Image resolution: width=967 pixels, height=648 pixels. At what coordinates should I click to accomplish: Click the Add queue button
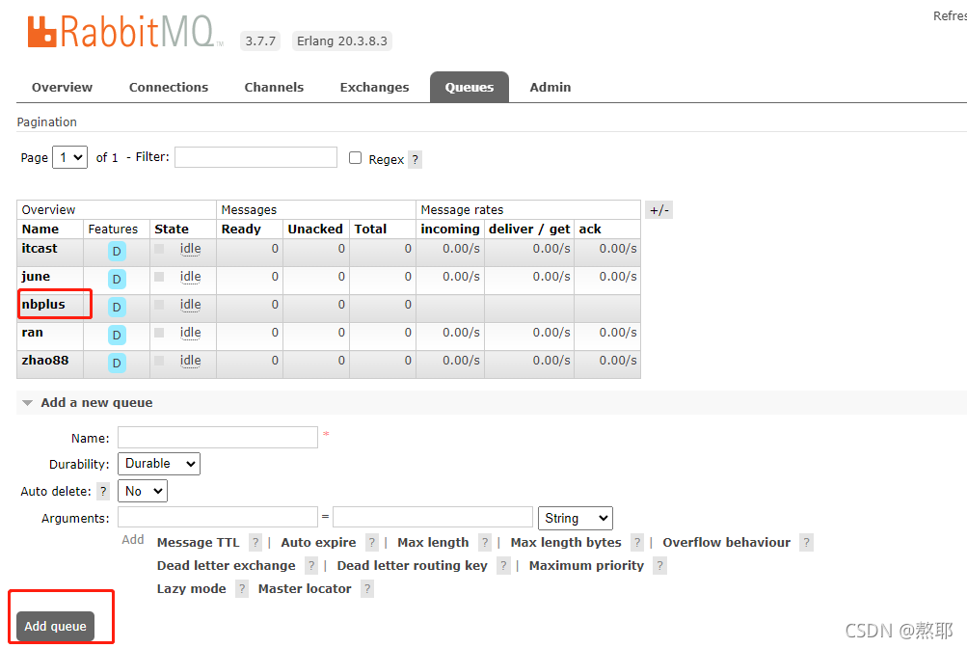[x=54, y=626]
